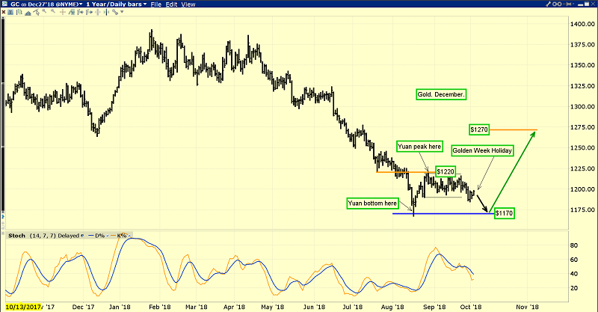Open the File menu
Viewport: 598px width, 312px height.
point(156,4)
